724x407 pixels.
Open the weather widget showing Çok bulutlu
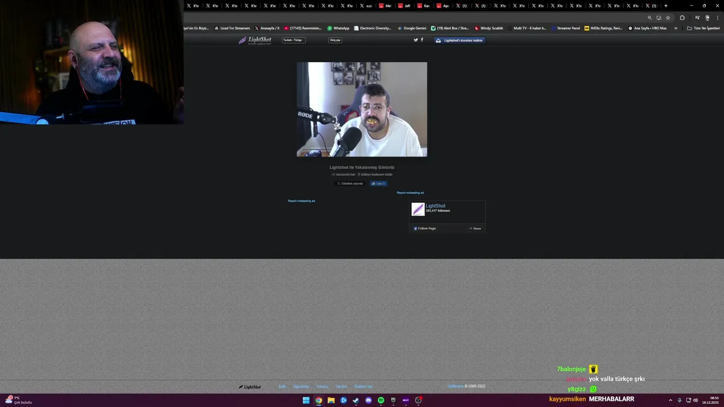(19, 400)
